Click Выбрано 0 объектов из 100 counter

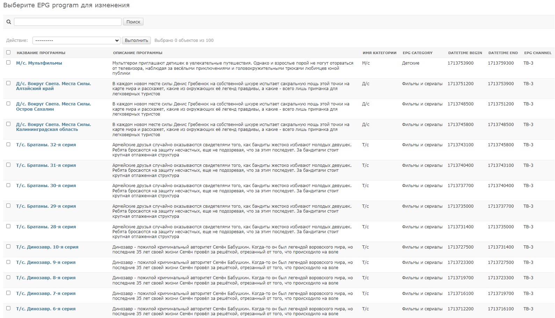point(184,40)
